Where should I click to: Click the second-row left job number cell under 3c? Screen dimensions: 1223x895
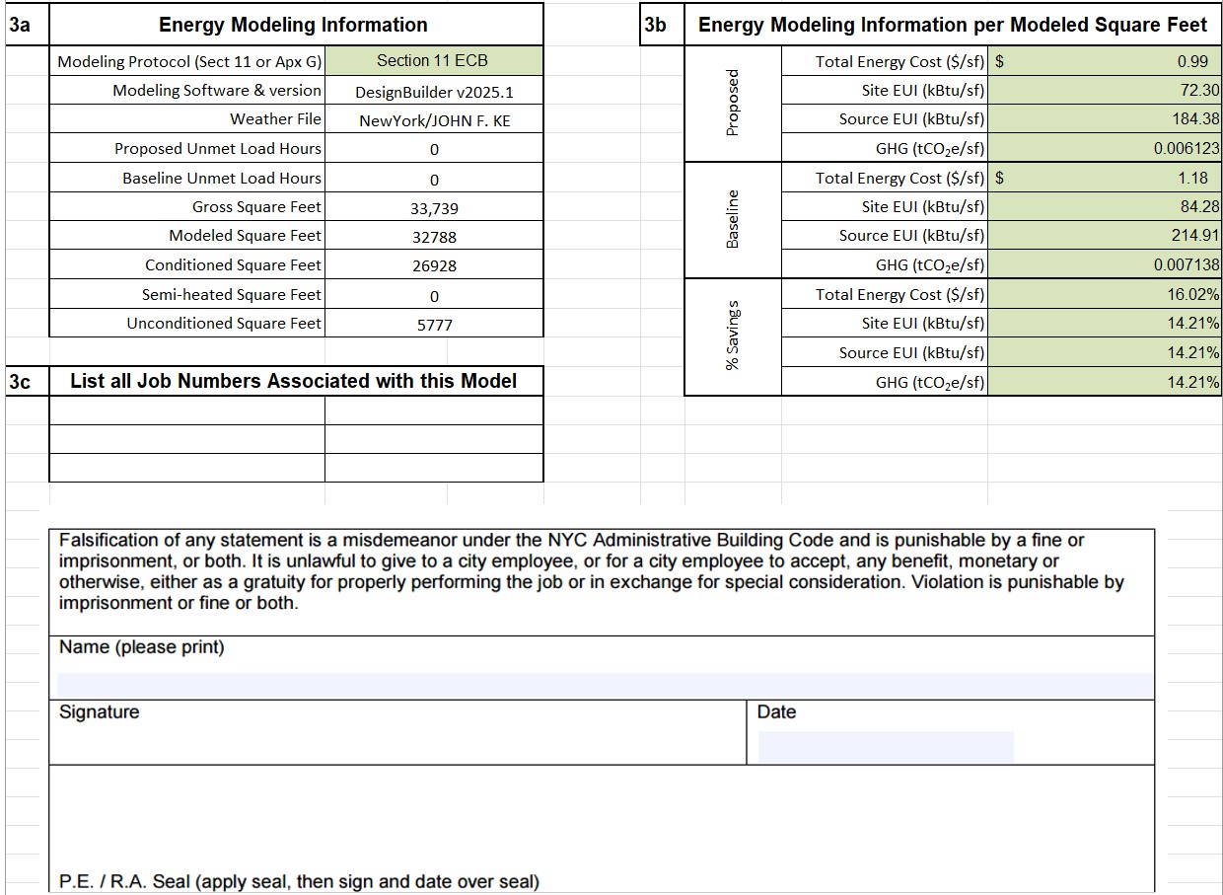pos(187,439)
